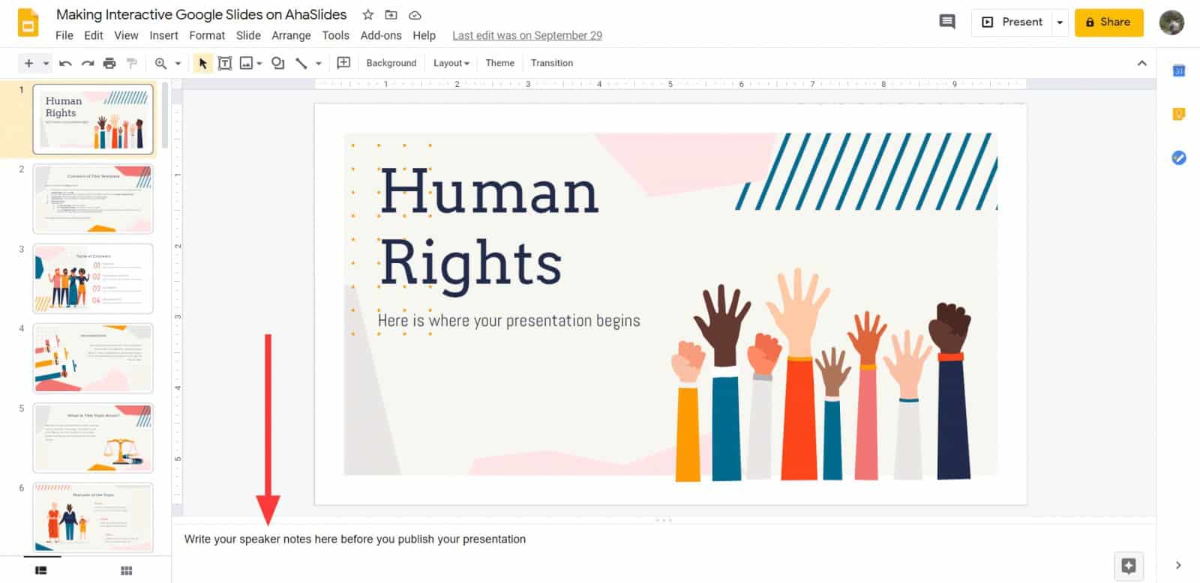Screen dimensions: 1200x583
Task: Select slide 4 thumbnail
Action: pos(93,358)
